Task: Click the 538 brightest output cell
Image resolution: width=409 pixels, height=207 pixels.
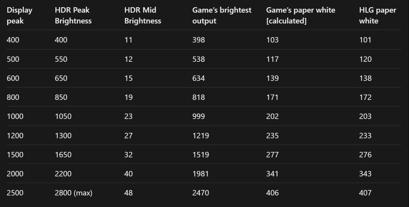Action: coord(198,59)
